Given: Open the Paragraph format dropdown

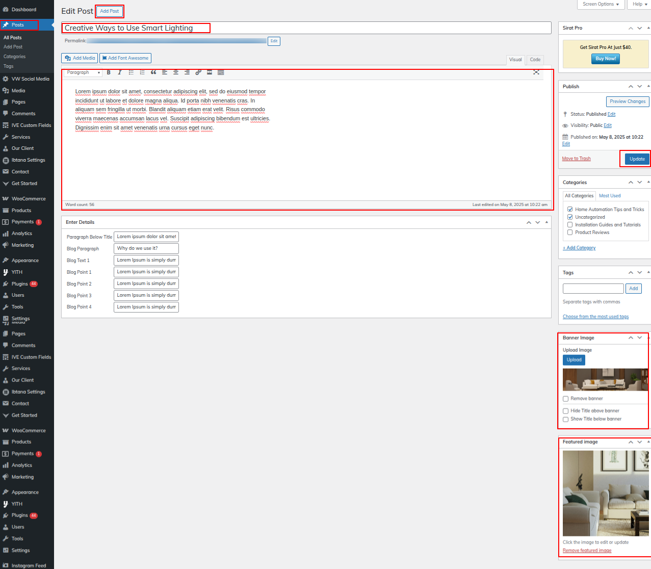Looking at the screenshot, I should point(83,72).
